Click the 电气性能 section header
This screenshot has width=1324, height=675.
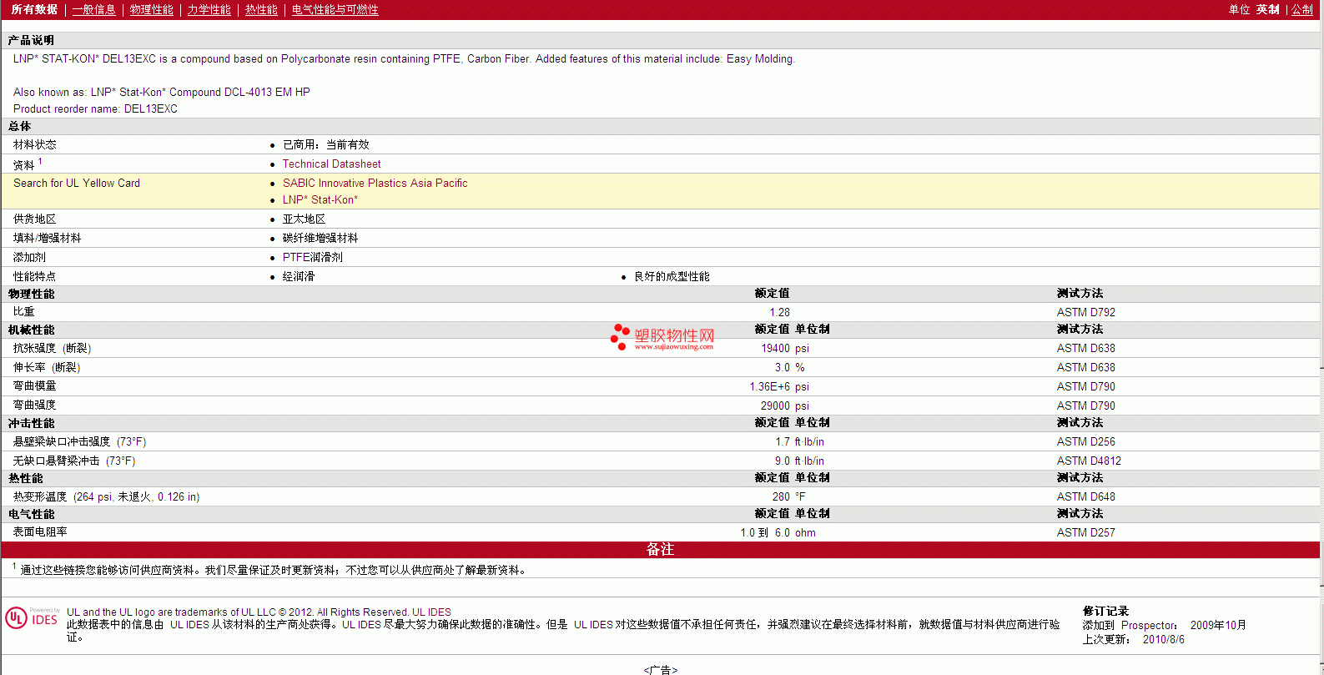point(32,515)
